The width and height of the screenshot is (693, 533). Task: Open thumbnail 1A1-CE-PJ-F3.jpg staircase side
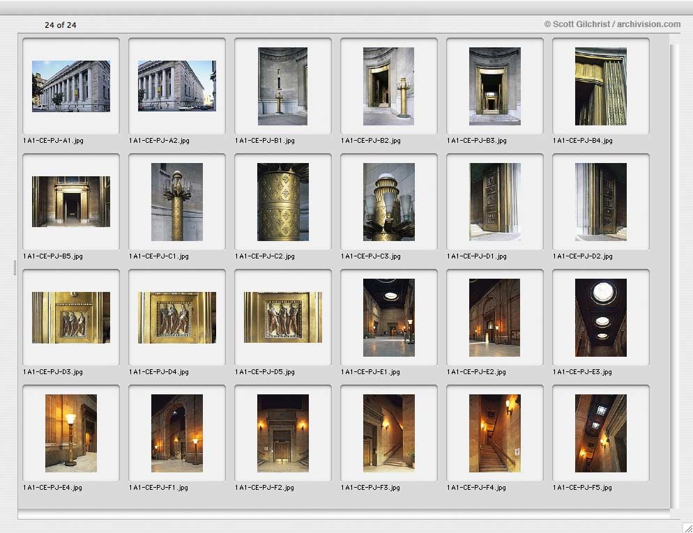pyautogui.click(x=389, y=433)
